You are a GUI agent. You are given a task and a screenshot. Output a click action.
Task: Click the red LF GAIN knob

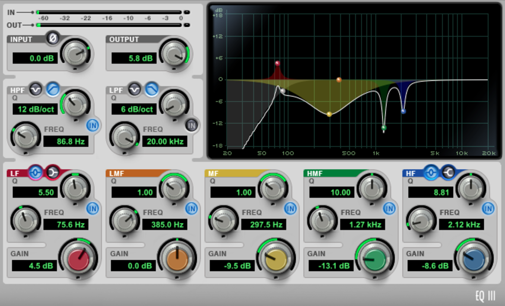tap(78, 259)
